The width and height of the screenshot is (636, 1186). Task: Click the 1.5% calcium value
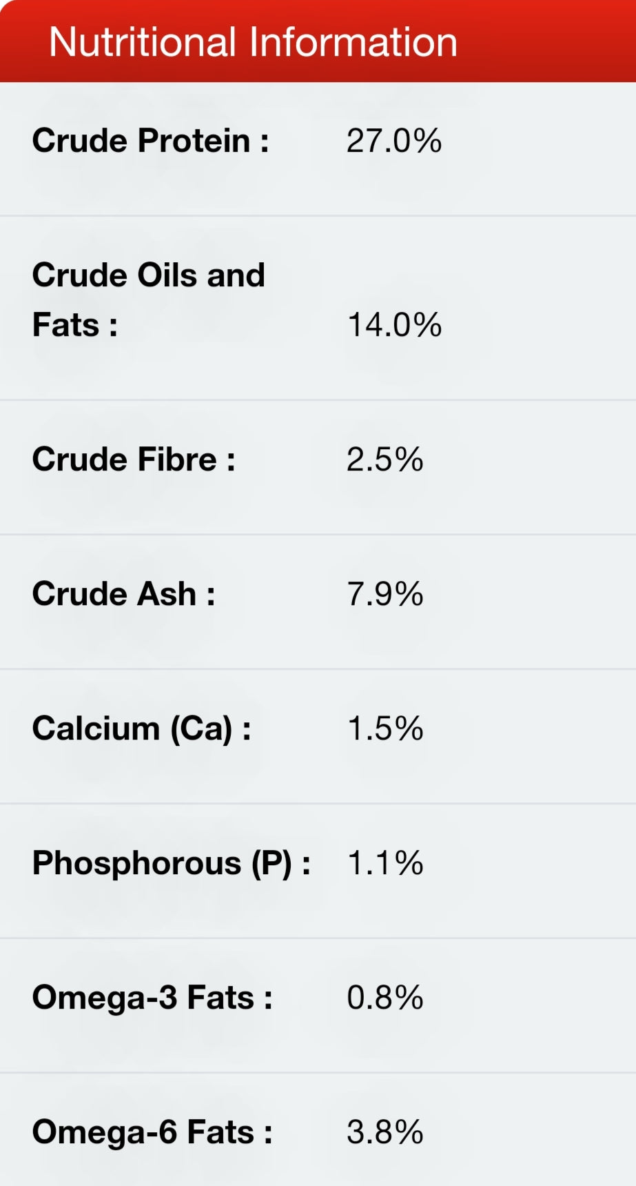pos(384,729)
